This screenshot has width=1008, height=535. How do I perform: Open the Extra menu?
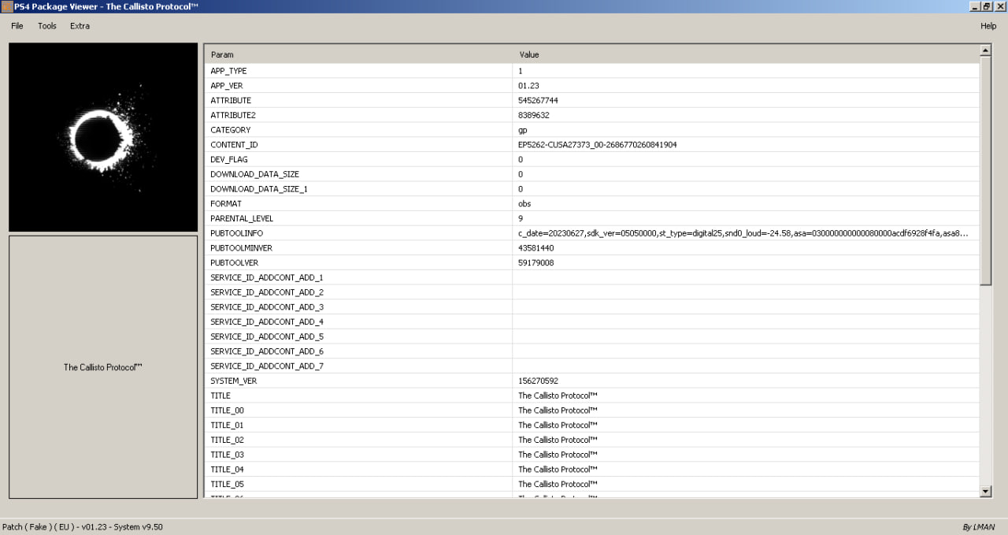coord(80,26)
